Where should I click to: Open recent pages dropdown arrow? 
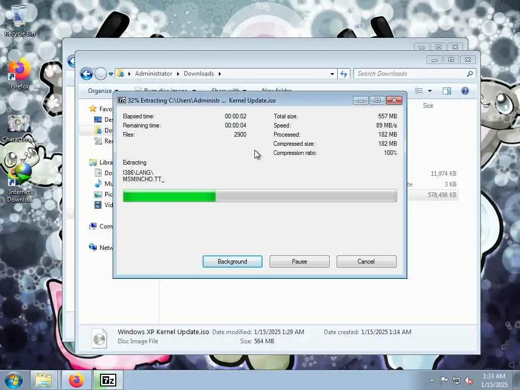111,74
